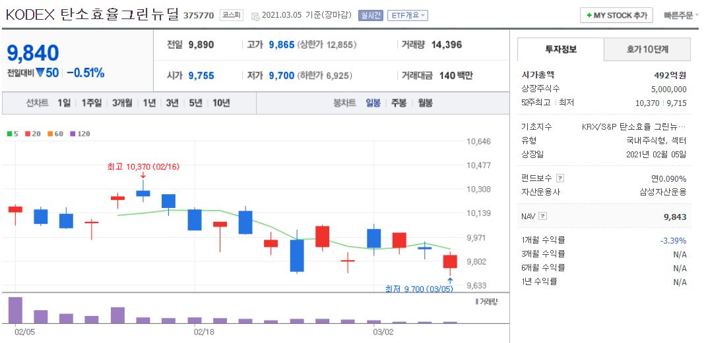Click the 전일 value 9,890
The width and height of the screenshot is (706, 343).
(201, 45)
